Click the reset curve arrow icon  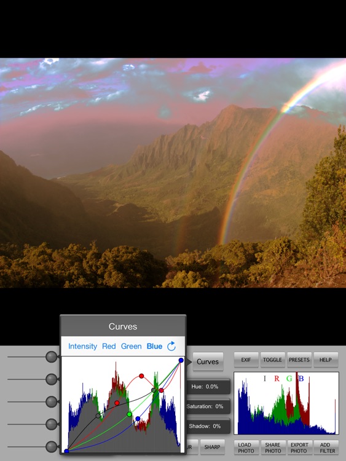(171, 346)
